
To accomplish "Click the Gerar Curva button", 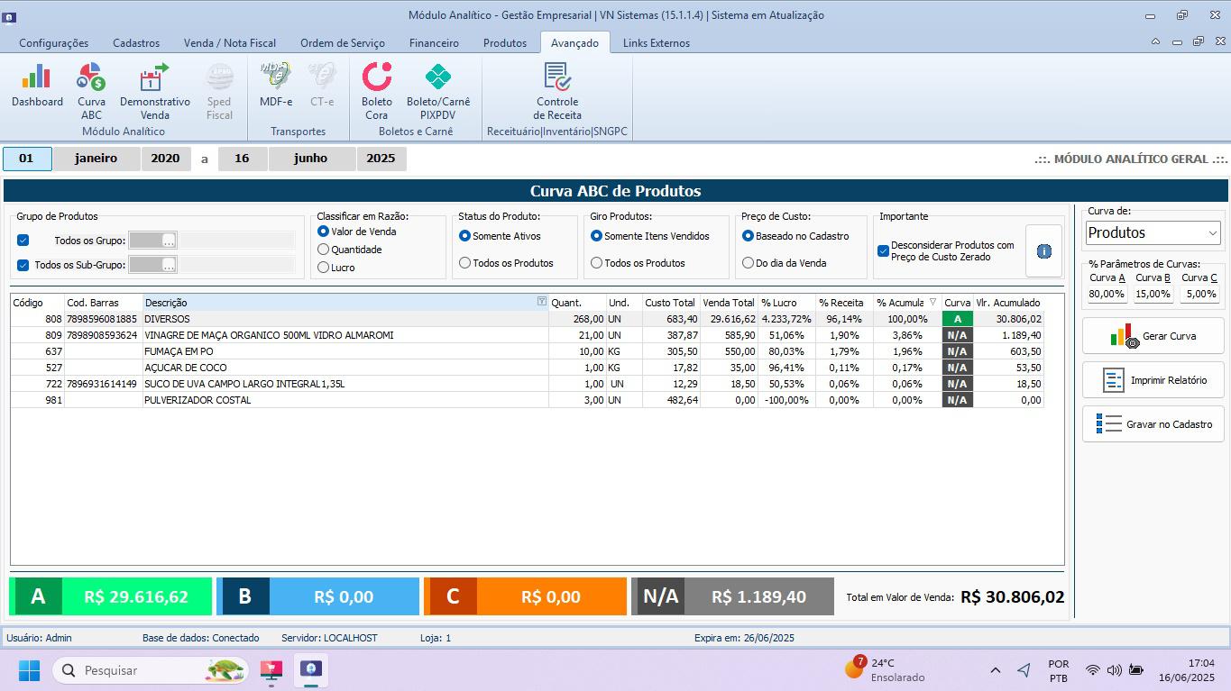I will click(1153, 336).
